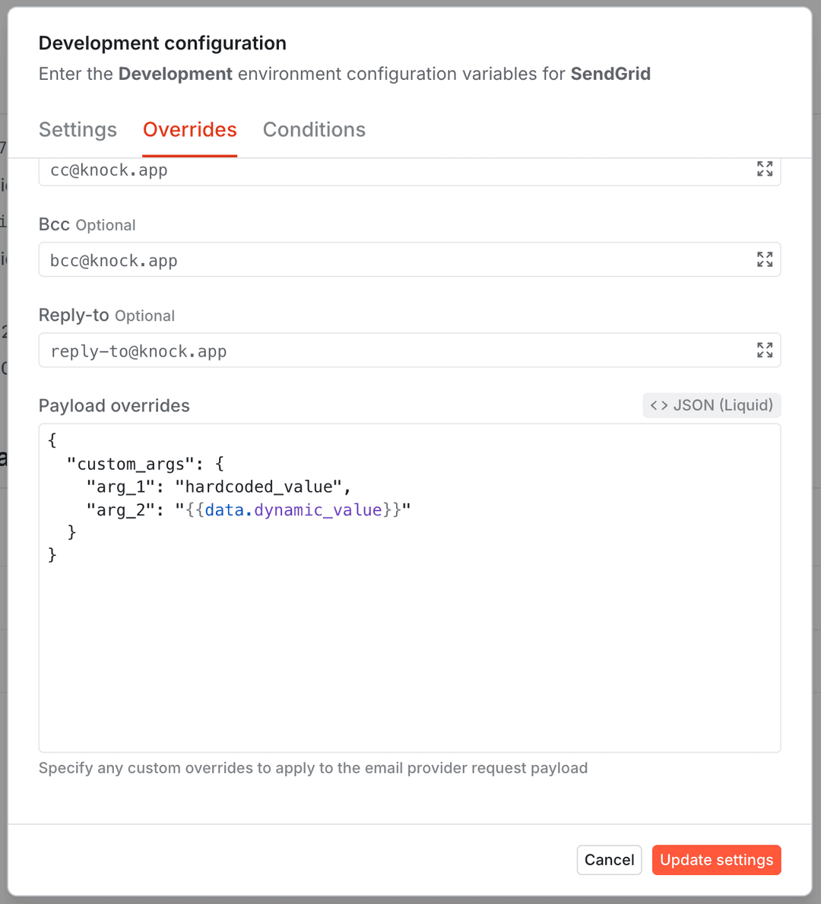Click the expand icon beside cc@knock.app
821x904 pixels.
pos(764,169)
